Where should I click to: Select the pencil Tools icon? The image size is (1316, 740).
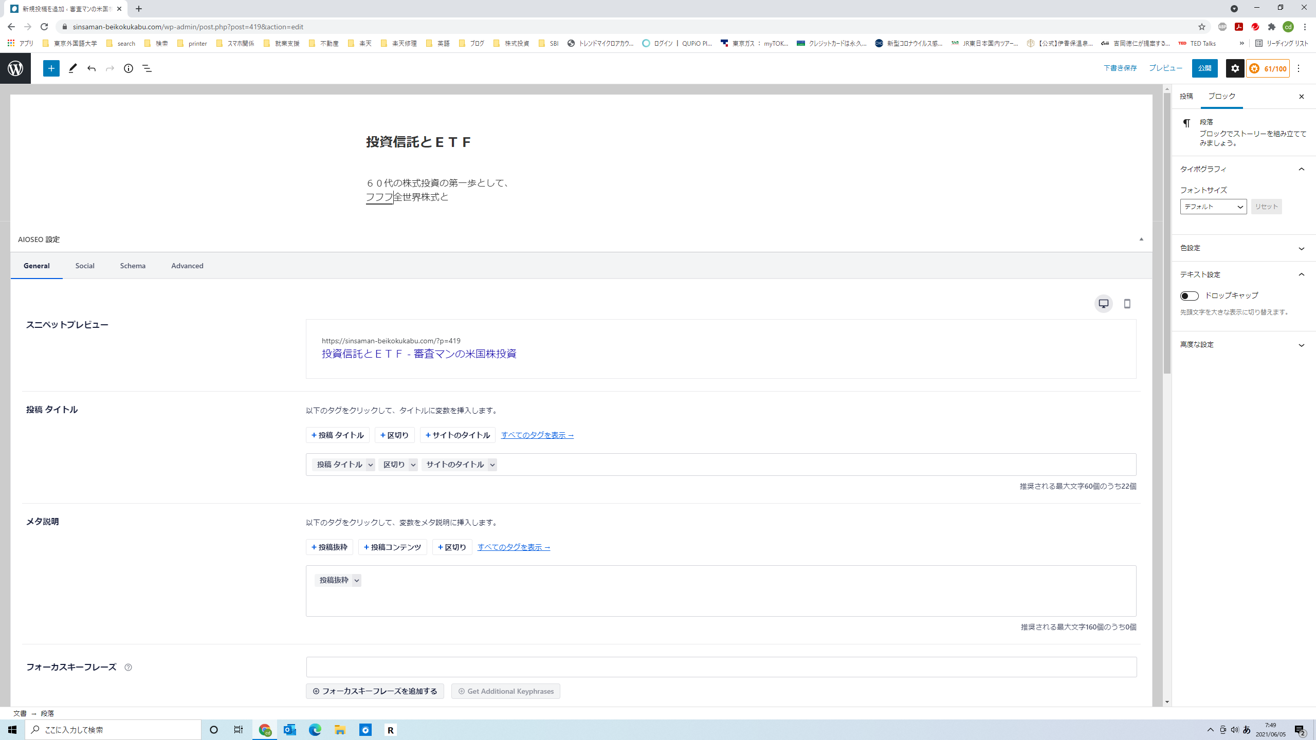[x=72, y=68]
